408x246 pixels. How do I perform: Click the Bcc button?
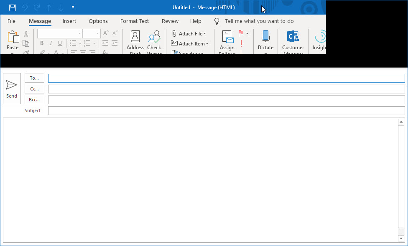pyautogui.click(x=34, y=99)
